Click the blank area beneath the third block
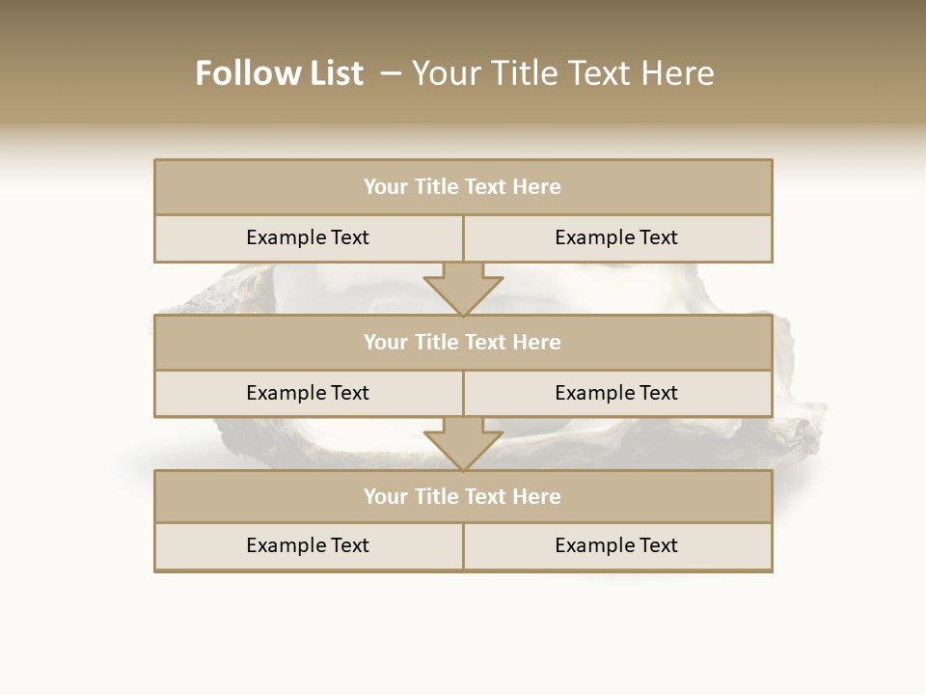926x695 pixels. [463, 627]
